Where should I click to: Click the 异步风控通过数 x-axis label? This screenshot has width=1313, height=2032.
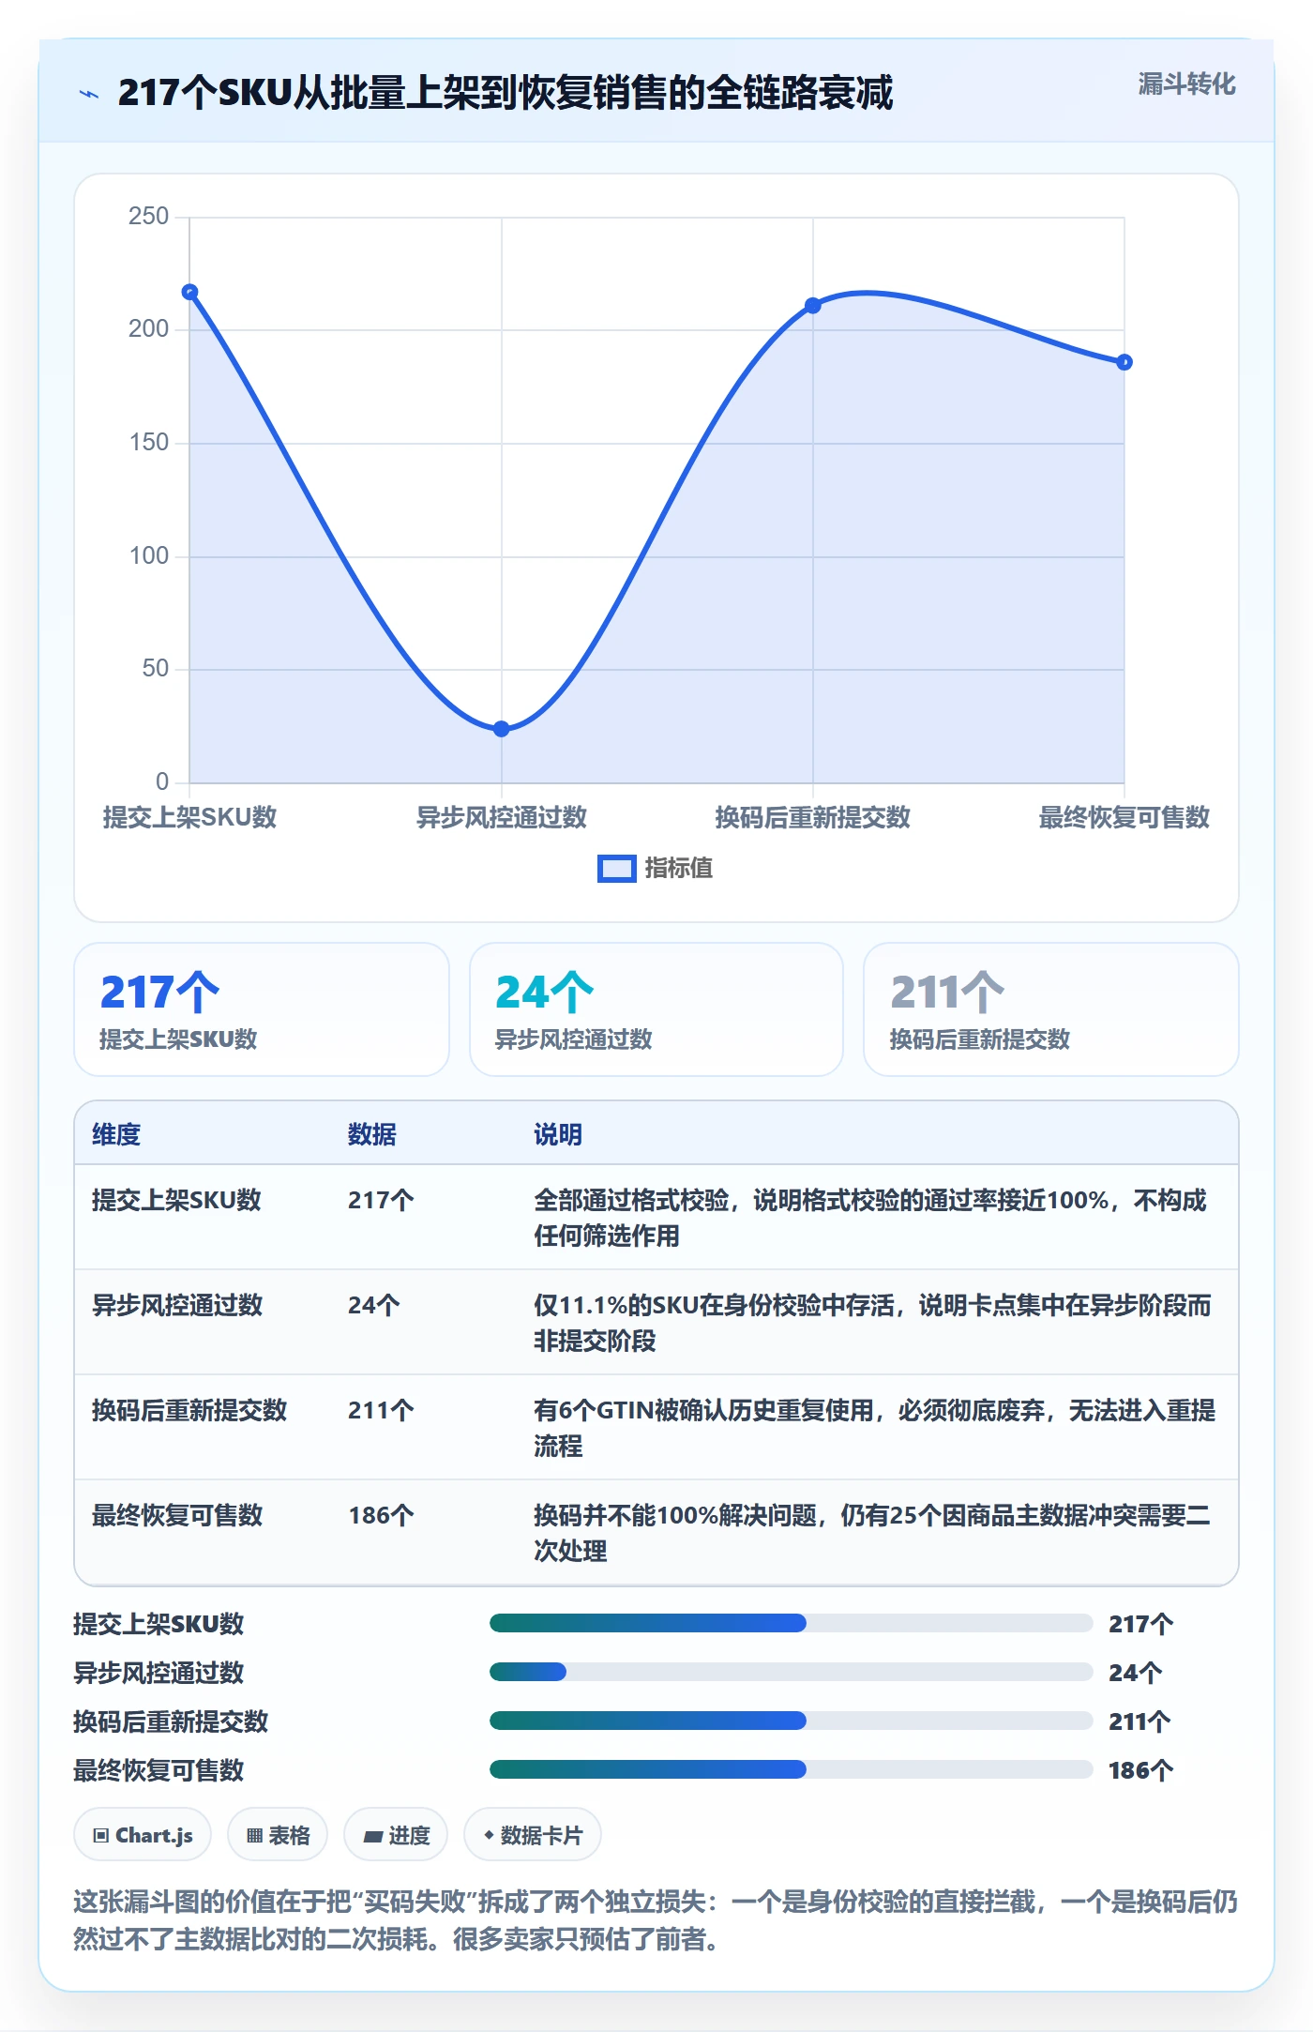pos(502,817)
